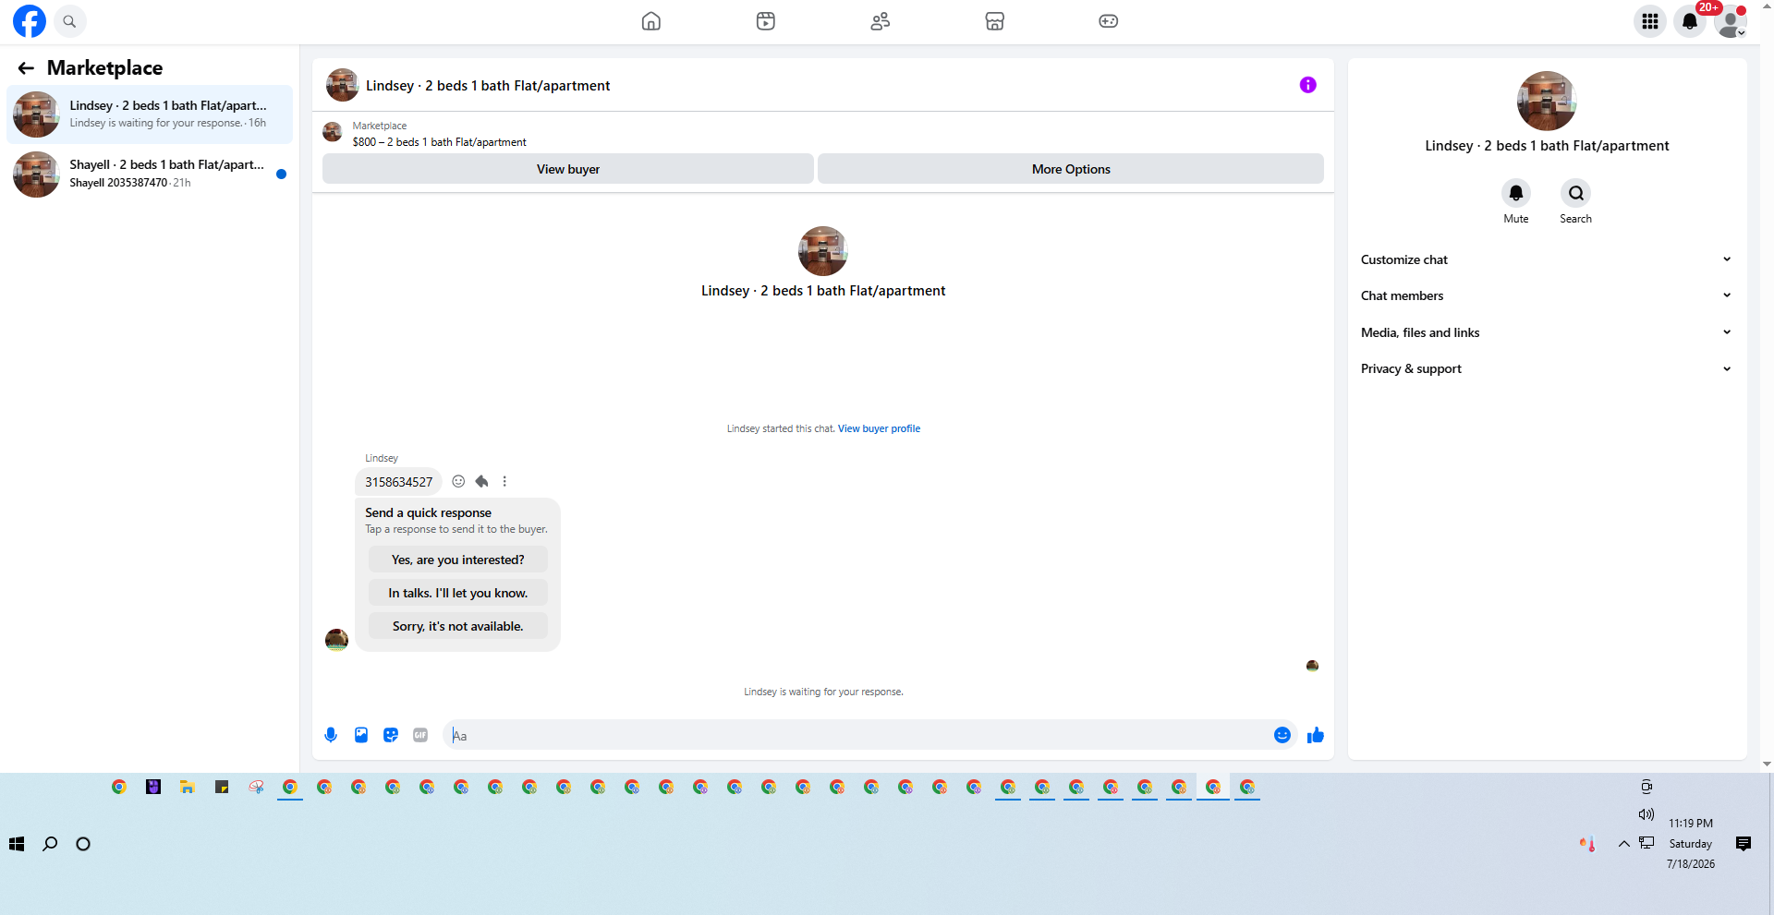Viewport: 1774px width, 915px height.
Task: Click the back arrow beside Marketplace
Action: point(26,68)
